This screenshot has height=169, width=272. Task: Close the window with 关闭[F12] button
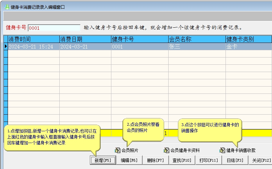(261, 160)
